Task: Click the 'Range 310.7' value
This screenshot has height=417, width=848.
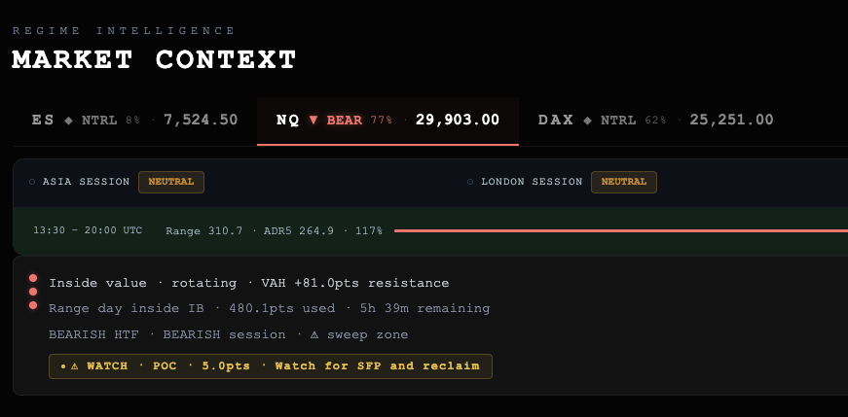Action: 203,231
